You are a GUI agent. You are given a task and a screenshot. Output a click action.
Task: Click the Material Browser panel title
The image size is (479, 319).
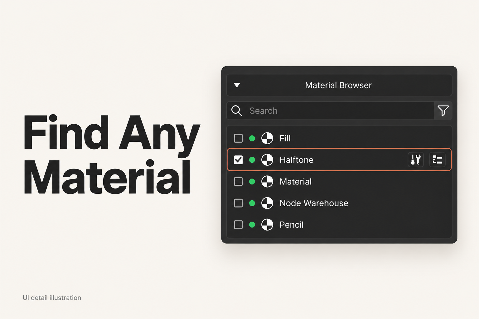coord(338,85)
